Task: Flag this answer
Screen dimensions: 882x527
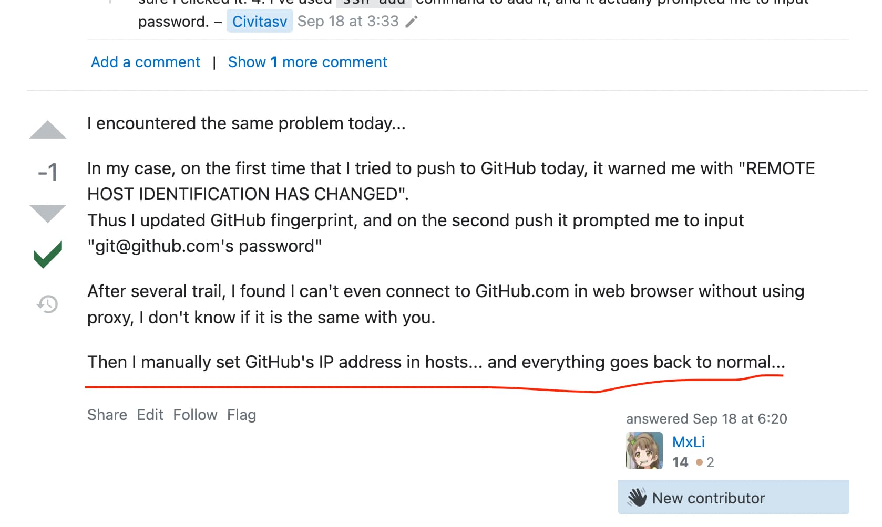Action: click(x=241, y=415)
